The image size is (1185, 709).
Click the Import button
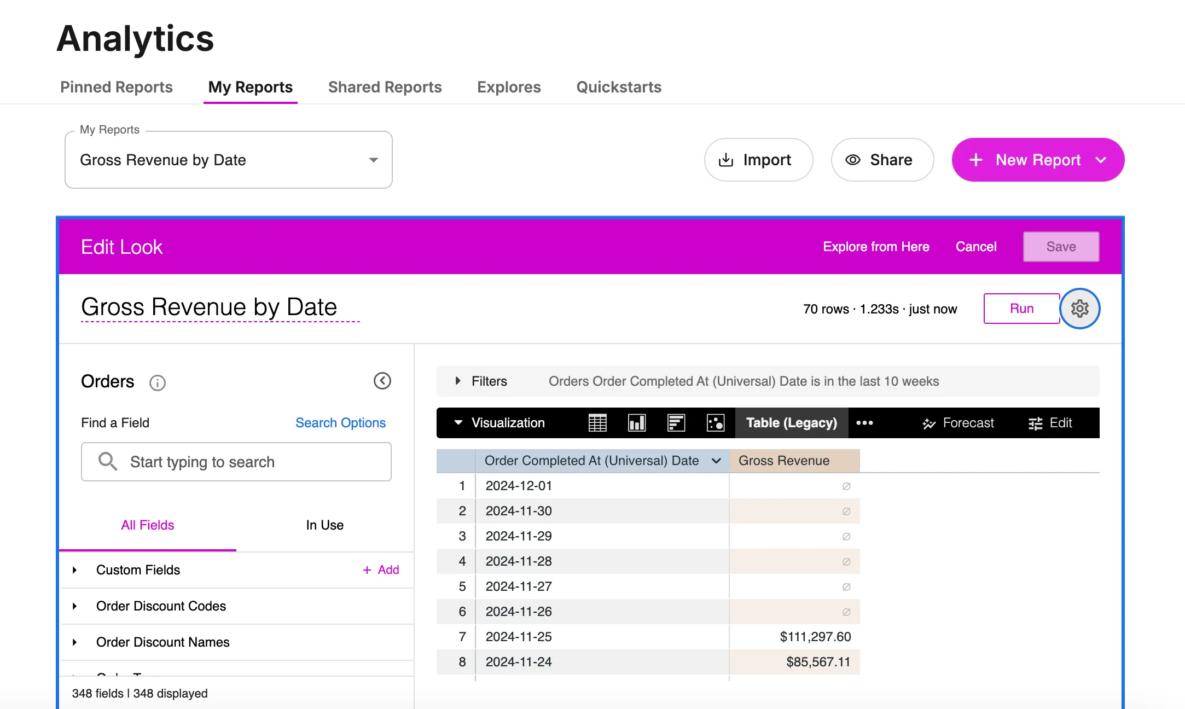(758, 160)
